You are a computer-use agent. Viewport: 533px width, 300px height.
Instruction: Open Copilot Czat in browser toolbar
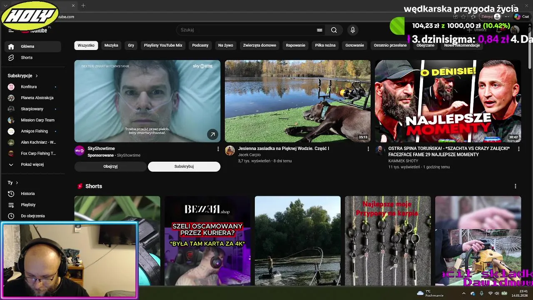522,17
